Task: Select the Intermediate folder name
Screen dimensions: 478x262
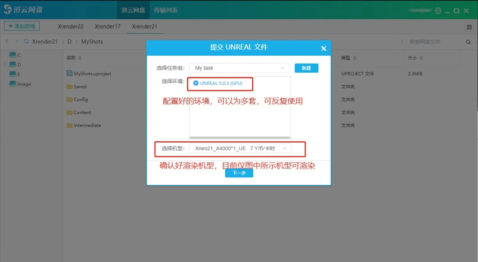Action: 87,126
